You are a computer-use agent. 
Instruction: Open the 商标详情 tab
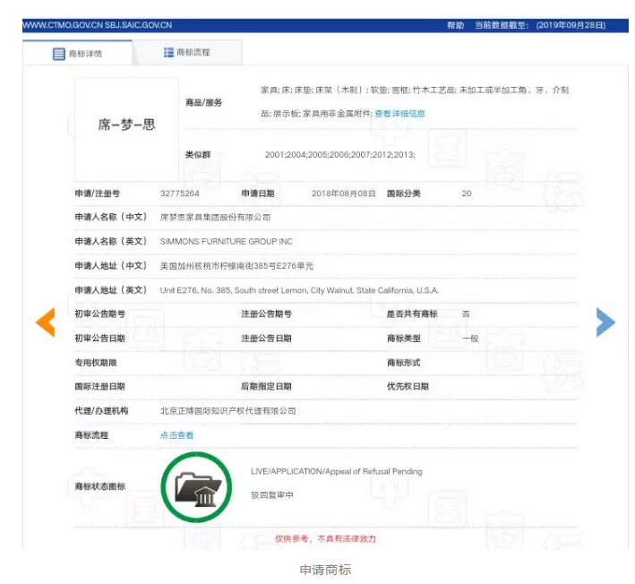77,53
